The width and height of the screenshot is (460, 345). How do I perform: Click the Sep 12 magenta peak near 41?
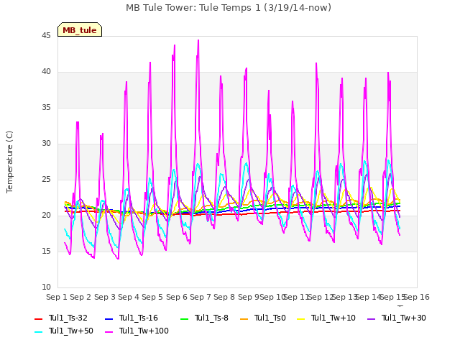[x=316, y=64]
